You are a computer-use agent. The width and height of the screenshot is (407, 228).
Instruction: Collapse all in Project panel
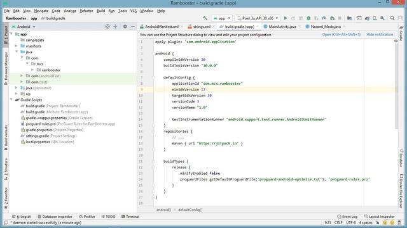[x=115, y=27]
